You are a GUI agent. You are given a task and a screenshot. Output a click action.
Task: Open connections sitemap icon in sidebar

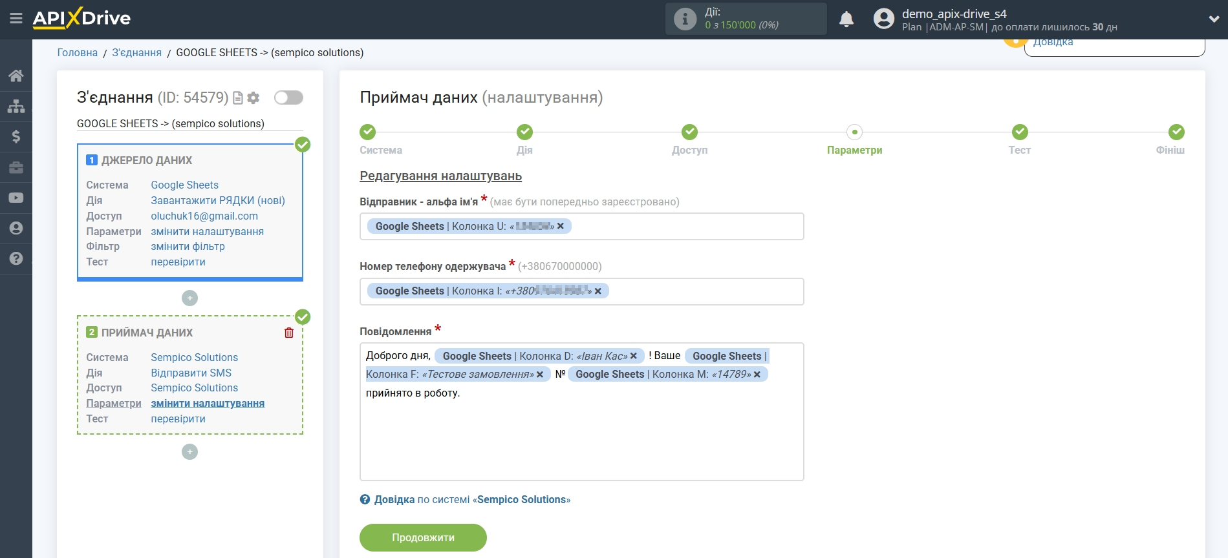point(16,106)
